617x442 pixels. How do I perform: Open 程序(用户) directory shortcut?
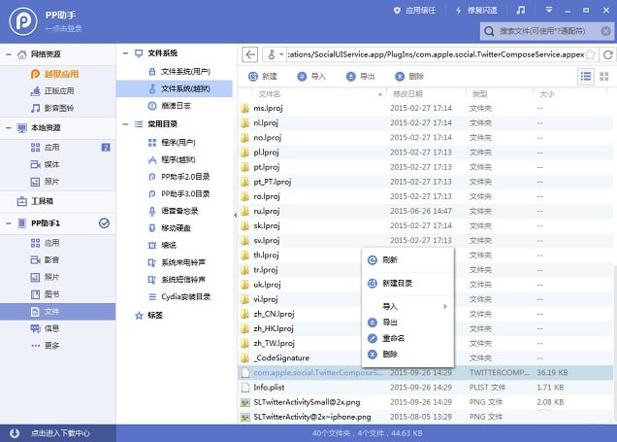coord(172,143)
